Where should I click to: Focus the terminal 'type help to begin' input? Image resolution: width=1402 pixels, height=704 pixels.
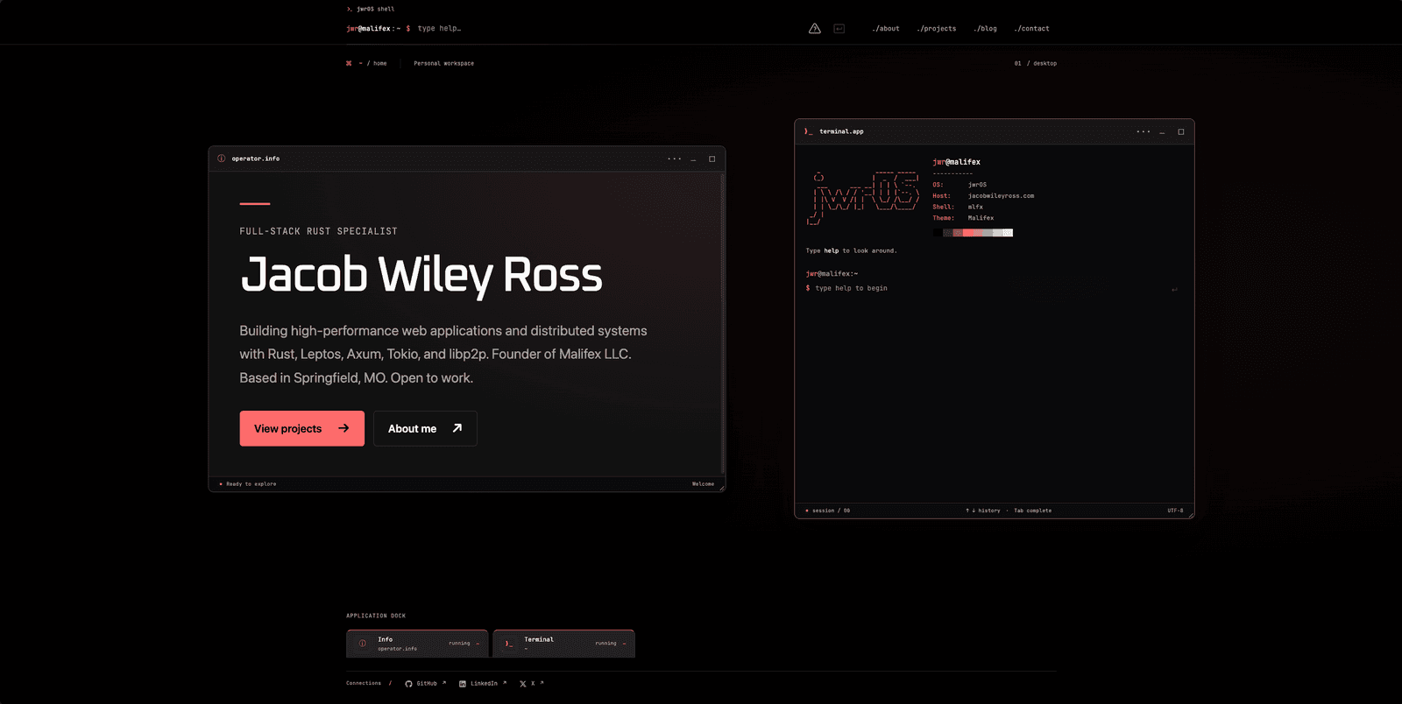(990, 288)
